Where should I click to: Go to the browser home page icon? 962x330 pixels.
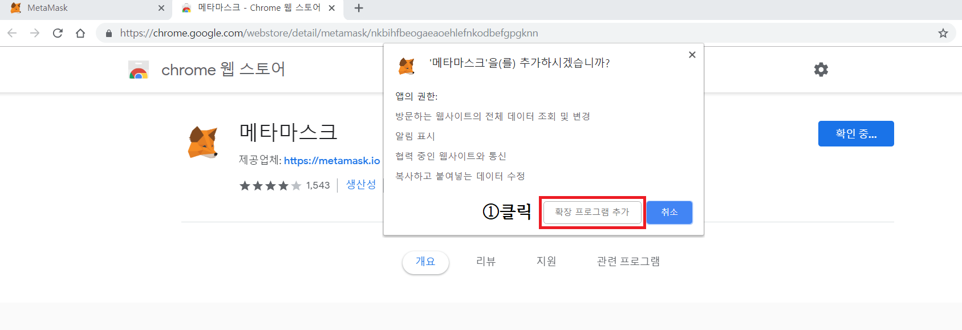(80, 33)
